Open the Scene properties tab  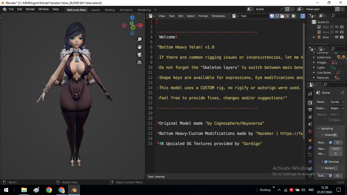coord(310,124)
